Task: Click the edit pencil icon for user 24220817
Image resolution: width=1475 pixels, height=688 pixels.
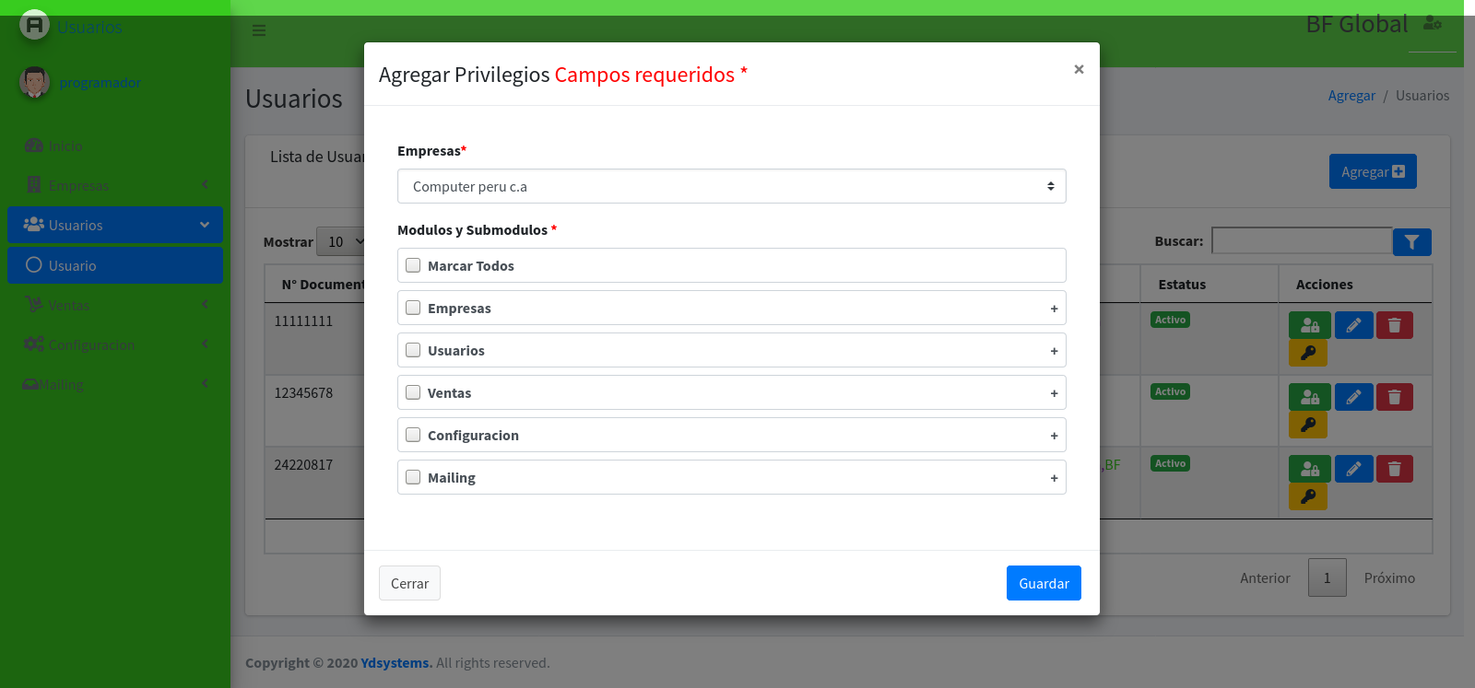Action: click(1353, 469)
